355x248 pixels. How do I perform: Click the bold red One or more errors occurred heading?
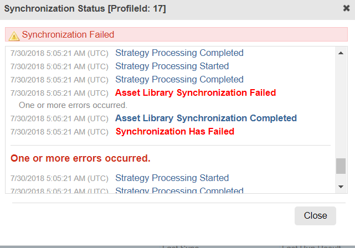tap(80, 158)
